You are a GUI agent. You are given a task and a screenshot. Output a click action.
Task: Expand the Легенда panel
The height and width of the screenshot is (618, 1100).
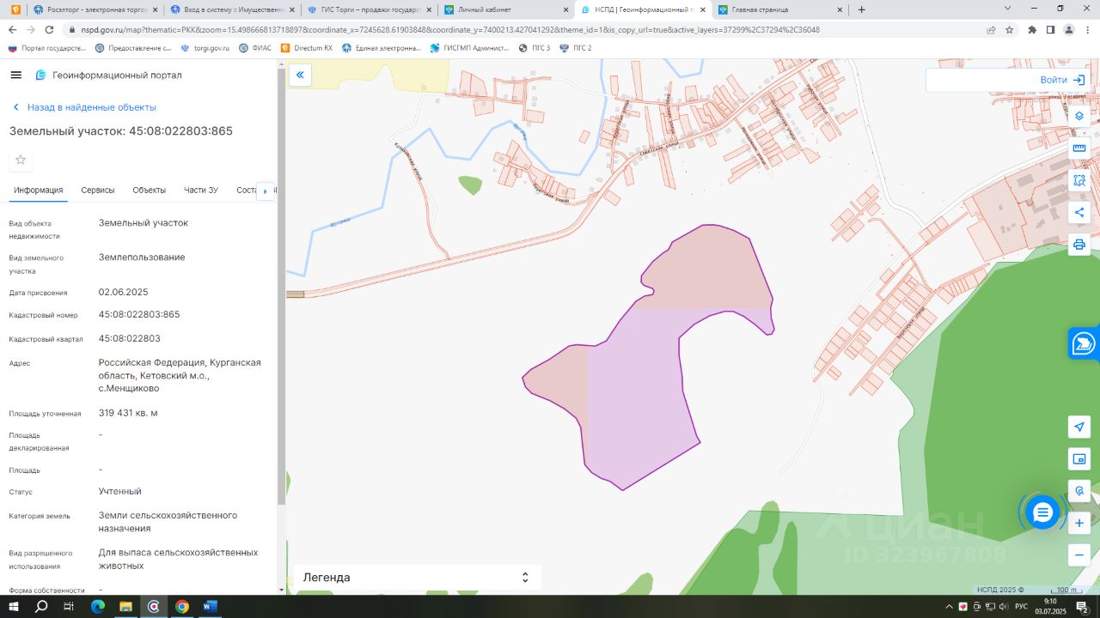pos(524,578)
